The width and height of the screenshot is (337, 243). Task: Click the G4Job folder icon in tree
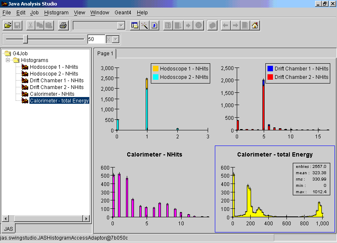[8, 54]
